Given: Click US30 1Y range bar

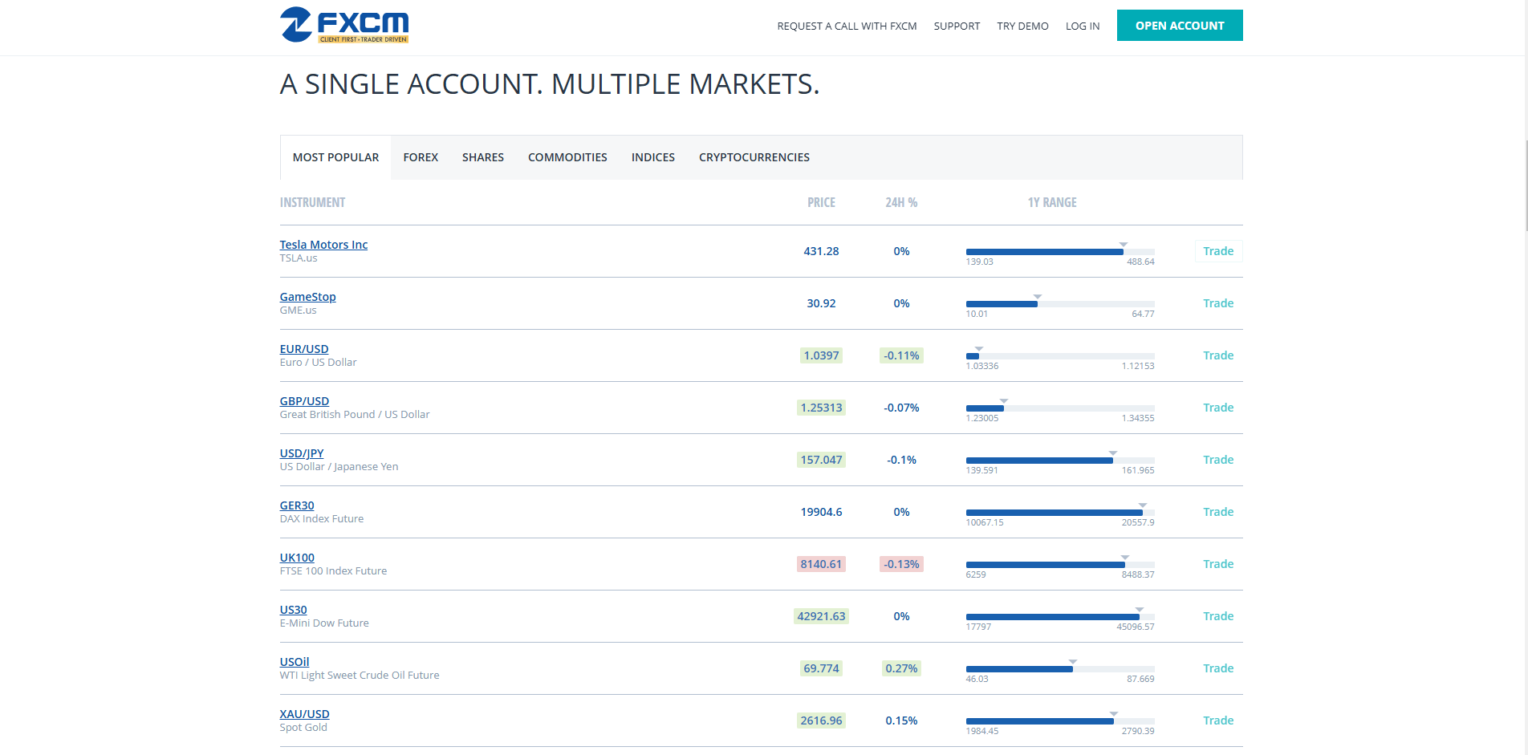Looking at the screenshot, I should [x=1060, y=617].
